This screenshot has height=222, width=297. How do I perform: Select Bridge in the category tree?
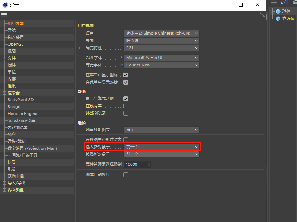[x=14, y=107]
